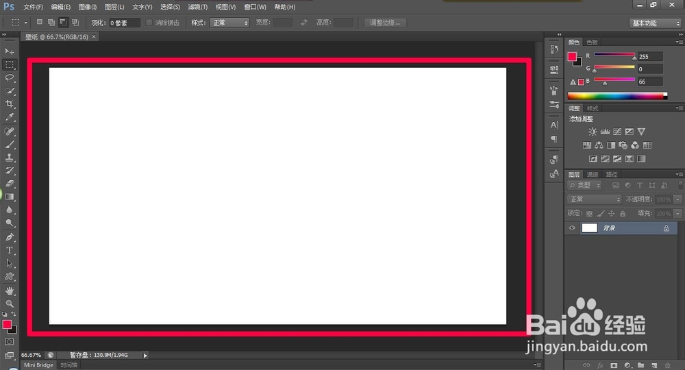Toggle Quick Mask mode
The width and height of the screenshot is (685, 370).
coord(9,342)
